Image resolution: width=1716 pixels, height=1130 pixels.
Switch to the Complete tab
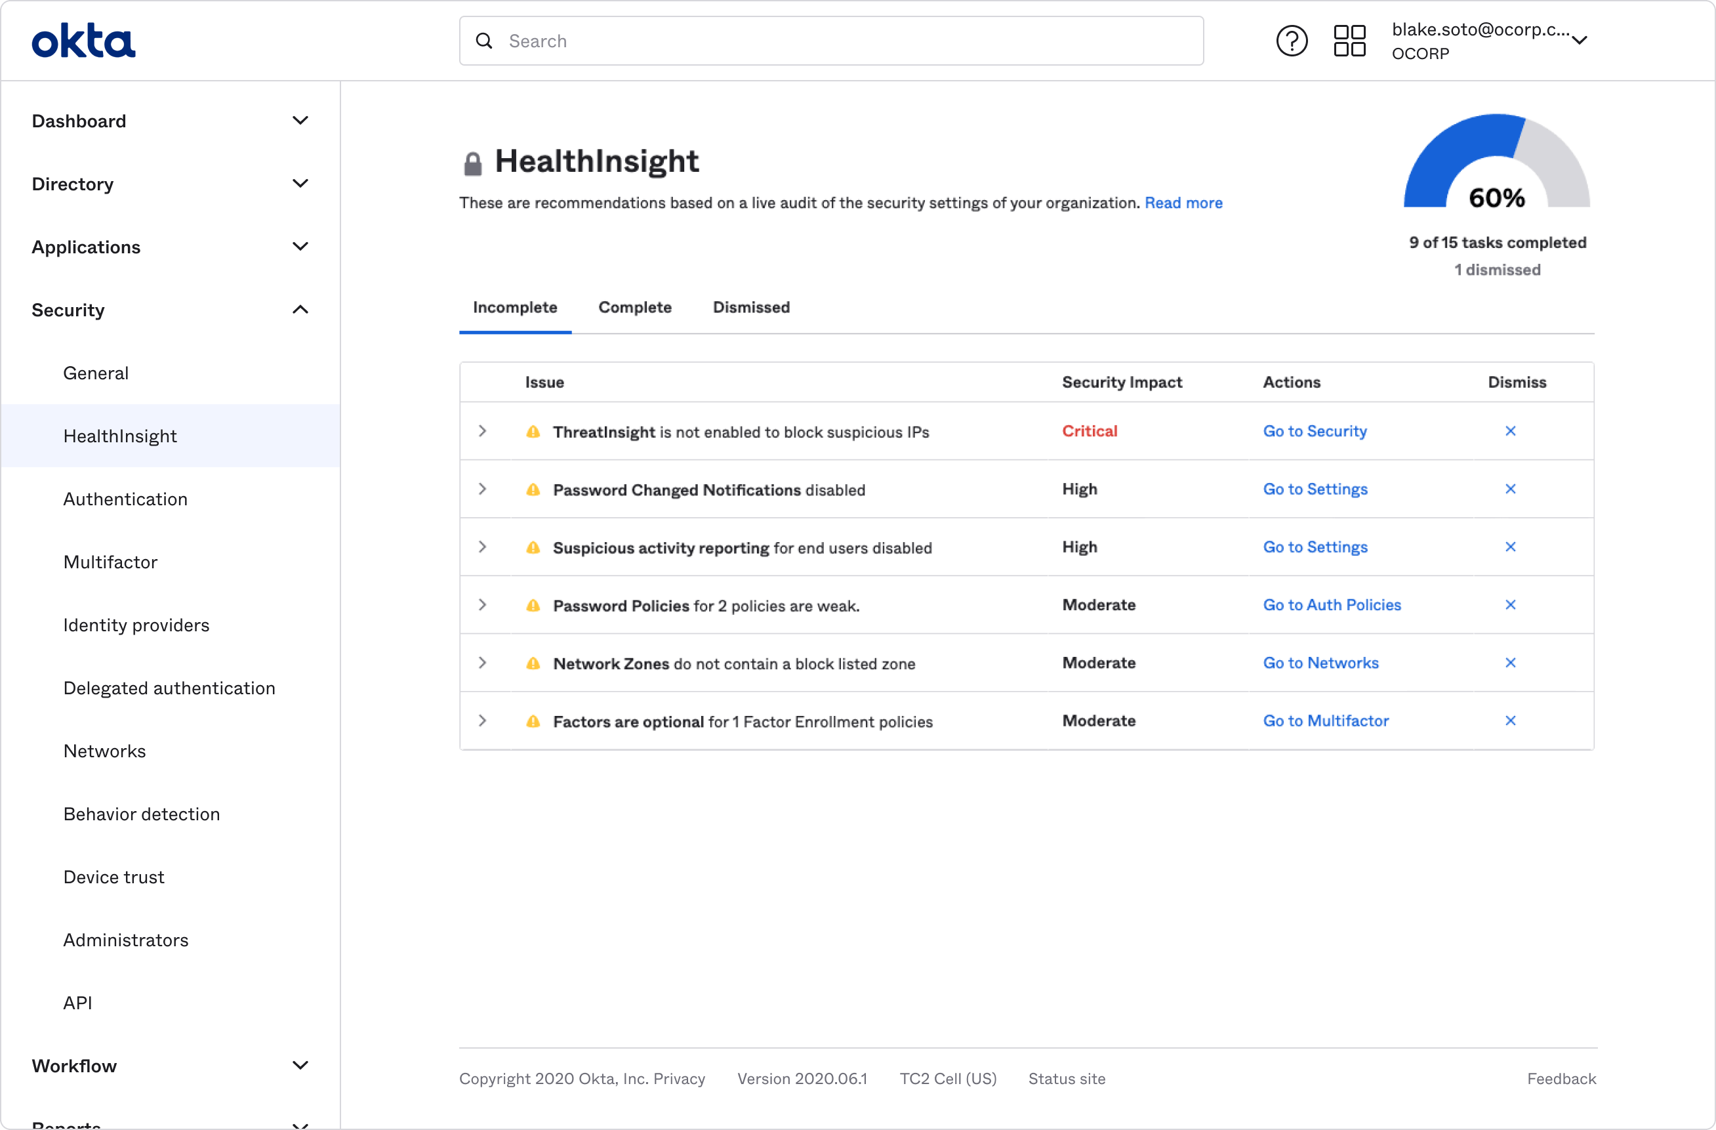click(634, 306)
